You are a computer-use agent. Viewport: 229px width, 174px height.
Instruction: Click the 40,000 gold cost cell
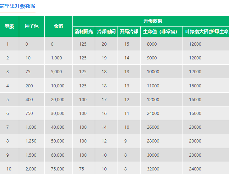[x=59, y=127]
